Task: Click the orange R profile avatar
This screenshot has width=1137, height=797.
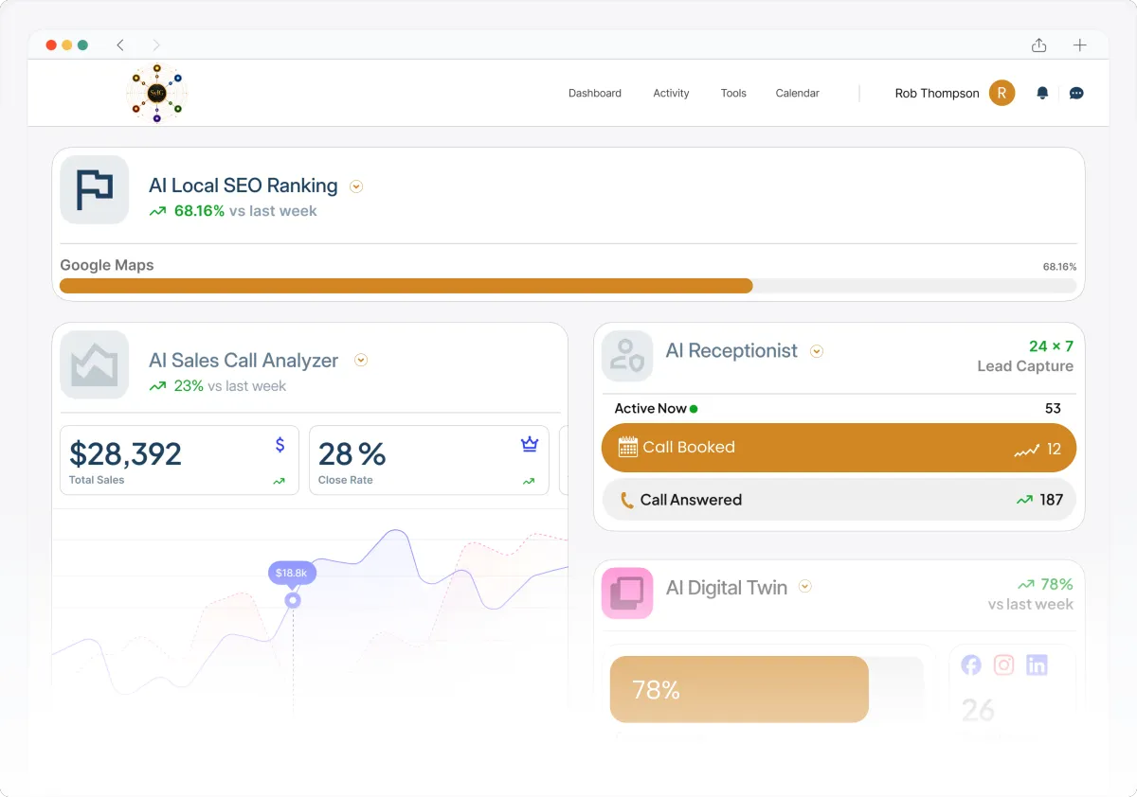Action: 1002,93
